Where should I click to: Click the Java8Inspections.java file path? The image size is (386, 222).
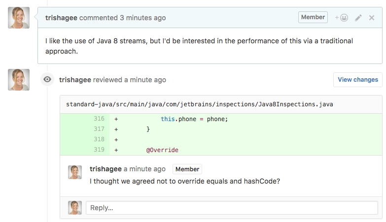tap(199, 104)
